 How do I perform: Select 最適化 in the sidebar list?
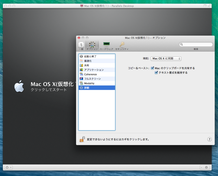coord(97,61)
